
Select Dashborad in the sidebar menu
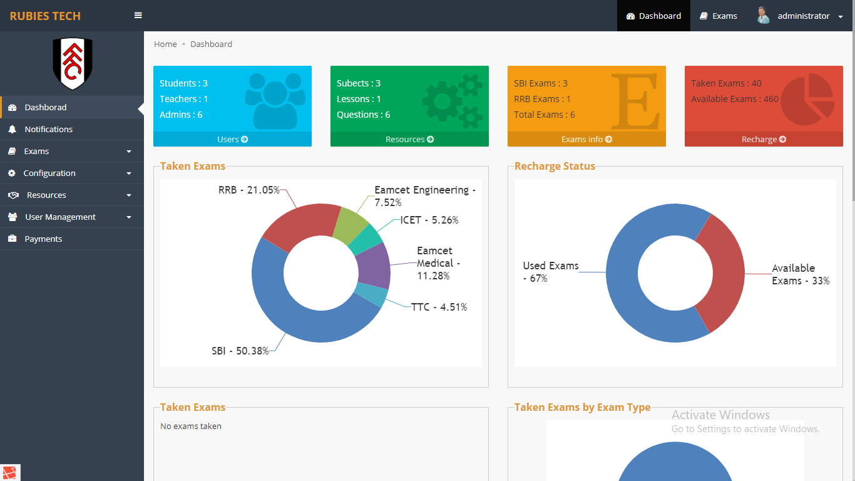point(72,107)
